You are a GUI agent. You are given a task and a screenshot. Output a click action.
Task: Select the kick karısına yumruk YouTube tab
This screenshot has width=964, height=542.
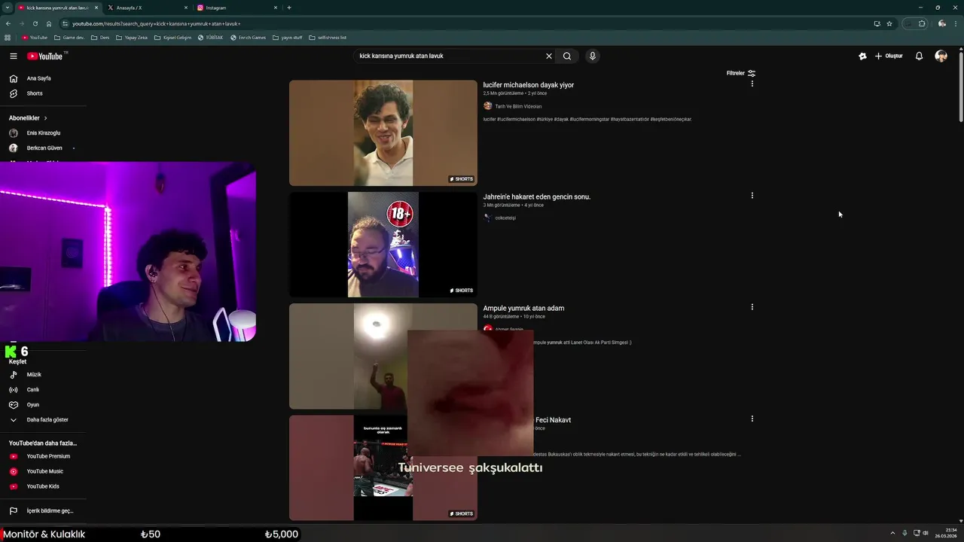pyautogui.click(x=58, y=8)
